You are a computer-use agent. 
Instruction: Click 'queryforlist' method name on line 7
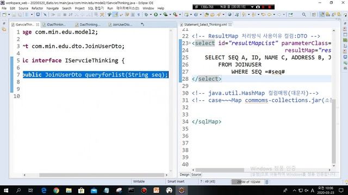point(105,75)
